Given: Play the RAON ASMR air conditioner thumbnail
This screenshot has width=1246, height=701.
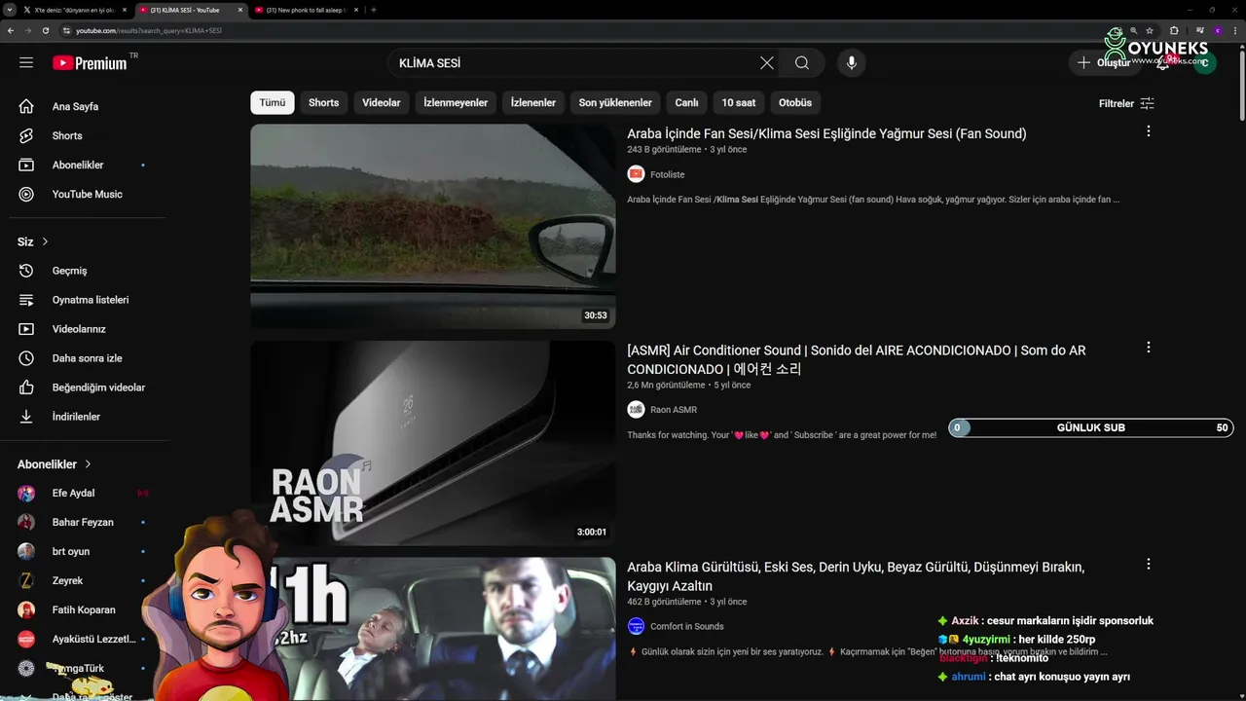Looking at the screenshot, I should click(x=433, y=443).
